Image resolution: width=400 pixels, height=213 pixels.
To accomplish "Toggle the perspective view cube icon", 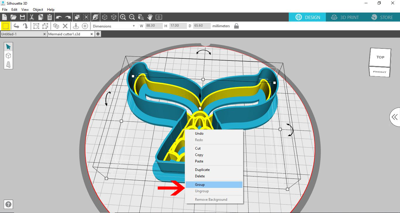I will [95, 17].
